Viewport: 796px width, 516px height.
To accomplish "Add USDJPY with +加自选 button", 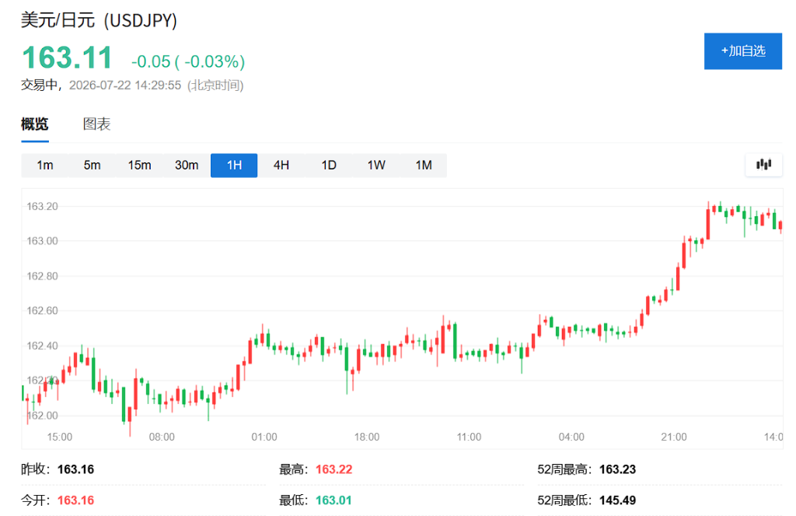I will (742, 51).
